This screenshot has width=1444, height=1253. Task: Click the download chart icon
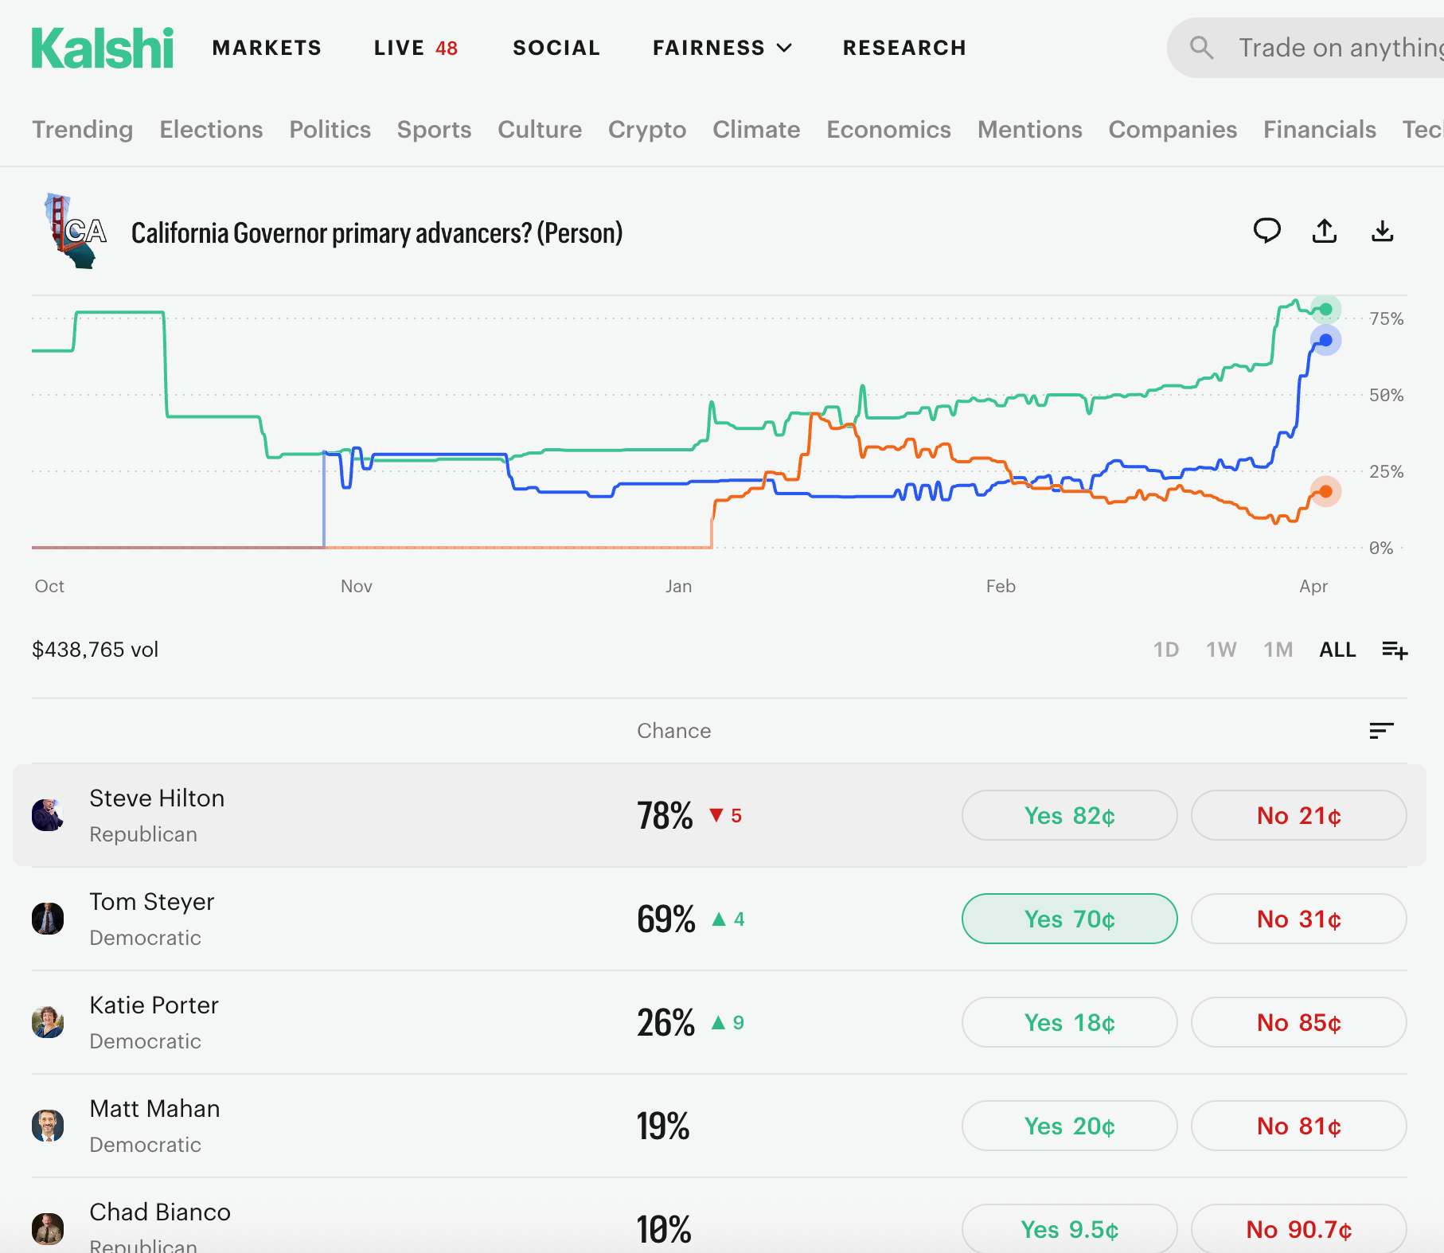point(1383,231)
